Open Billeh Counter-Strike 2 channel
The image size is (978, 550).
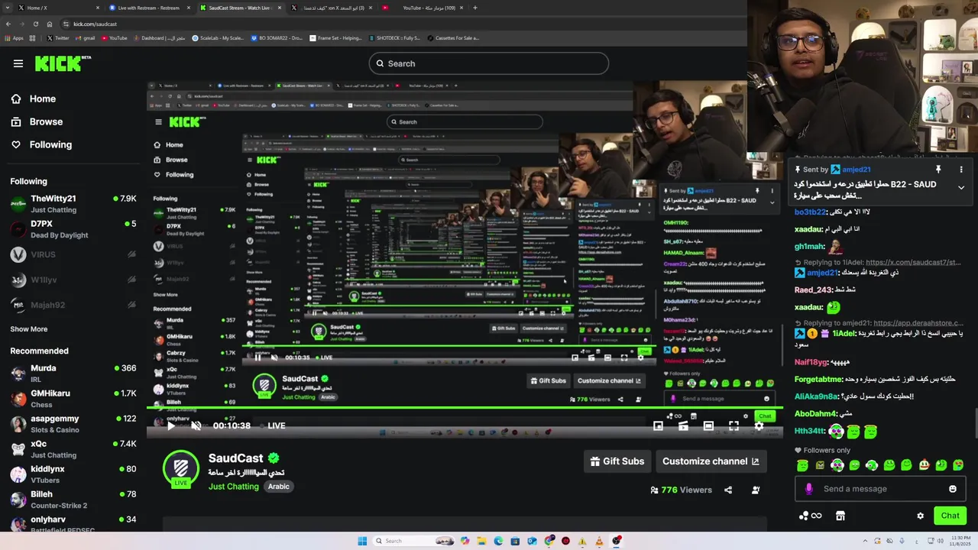tap(73, 499)
